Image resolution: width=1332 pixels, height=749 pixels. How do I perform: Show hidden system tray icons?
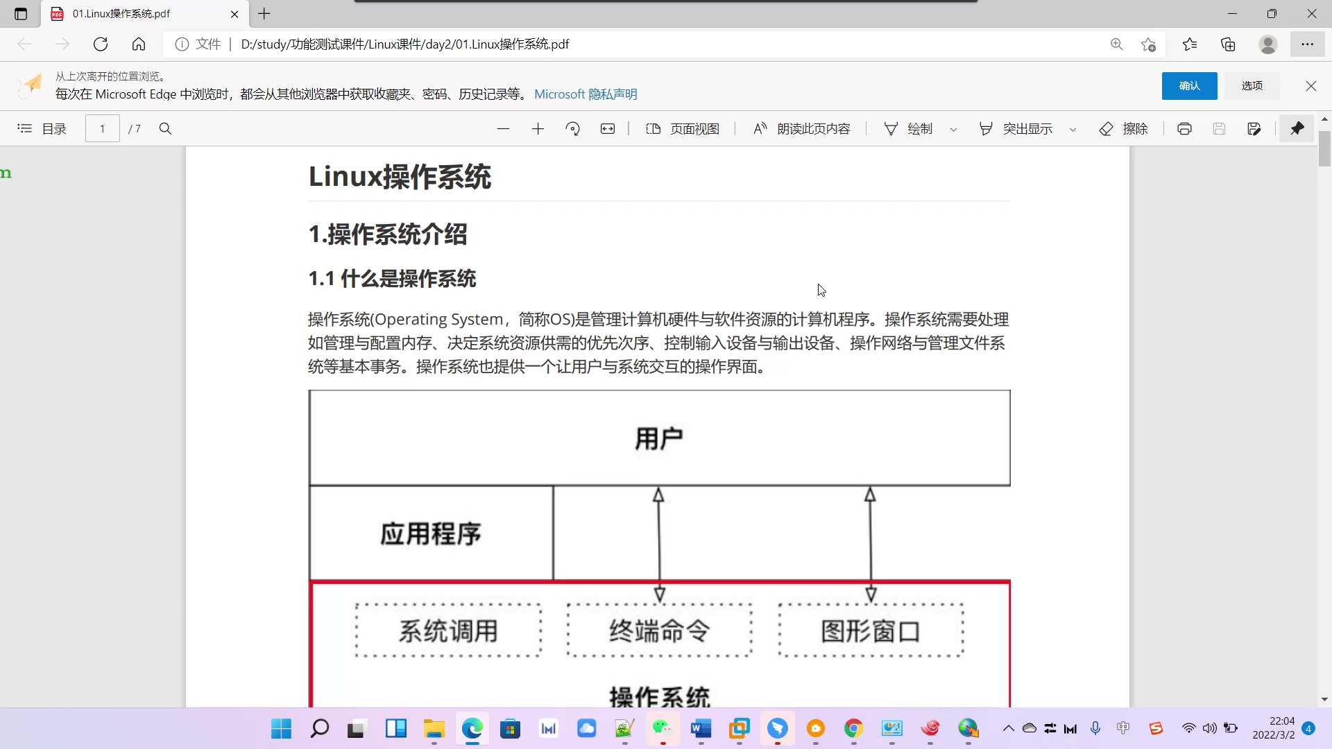(x=1009, y=728)
